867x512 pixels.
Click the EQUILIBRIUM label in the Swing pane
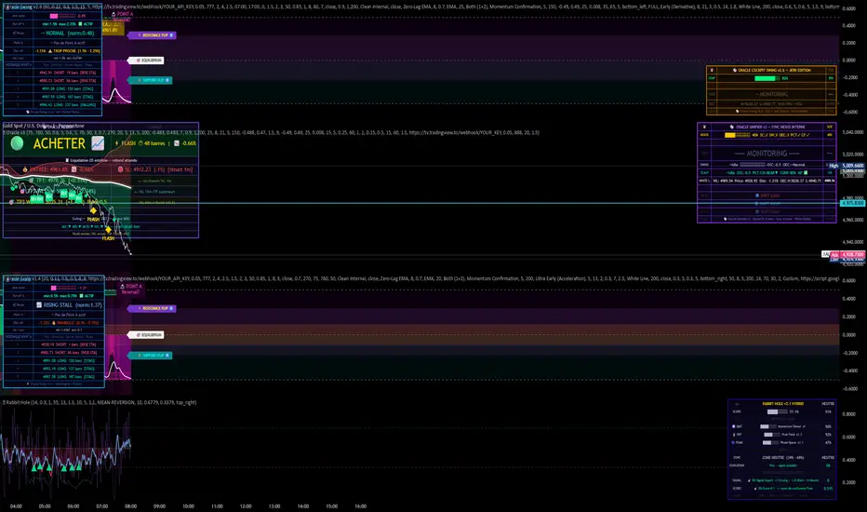[x=147, y=61]
